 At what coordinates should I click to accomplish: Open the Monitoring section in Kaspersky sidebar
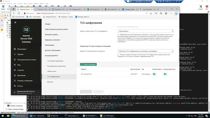coord(22,49)
